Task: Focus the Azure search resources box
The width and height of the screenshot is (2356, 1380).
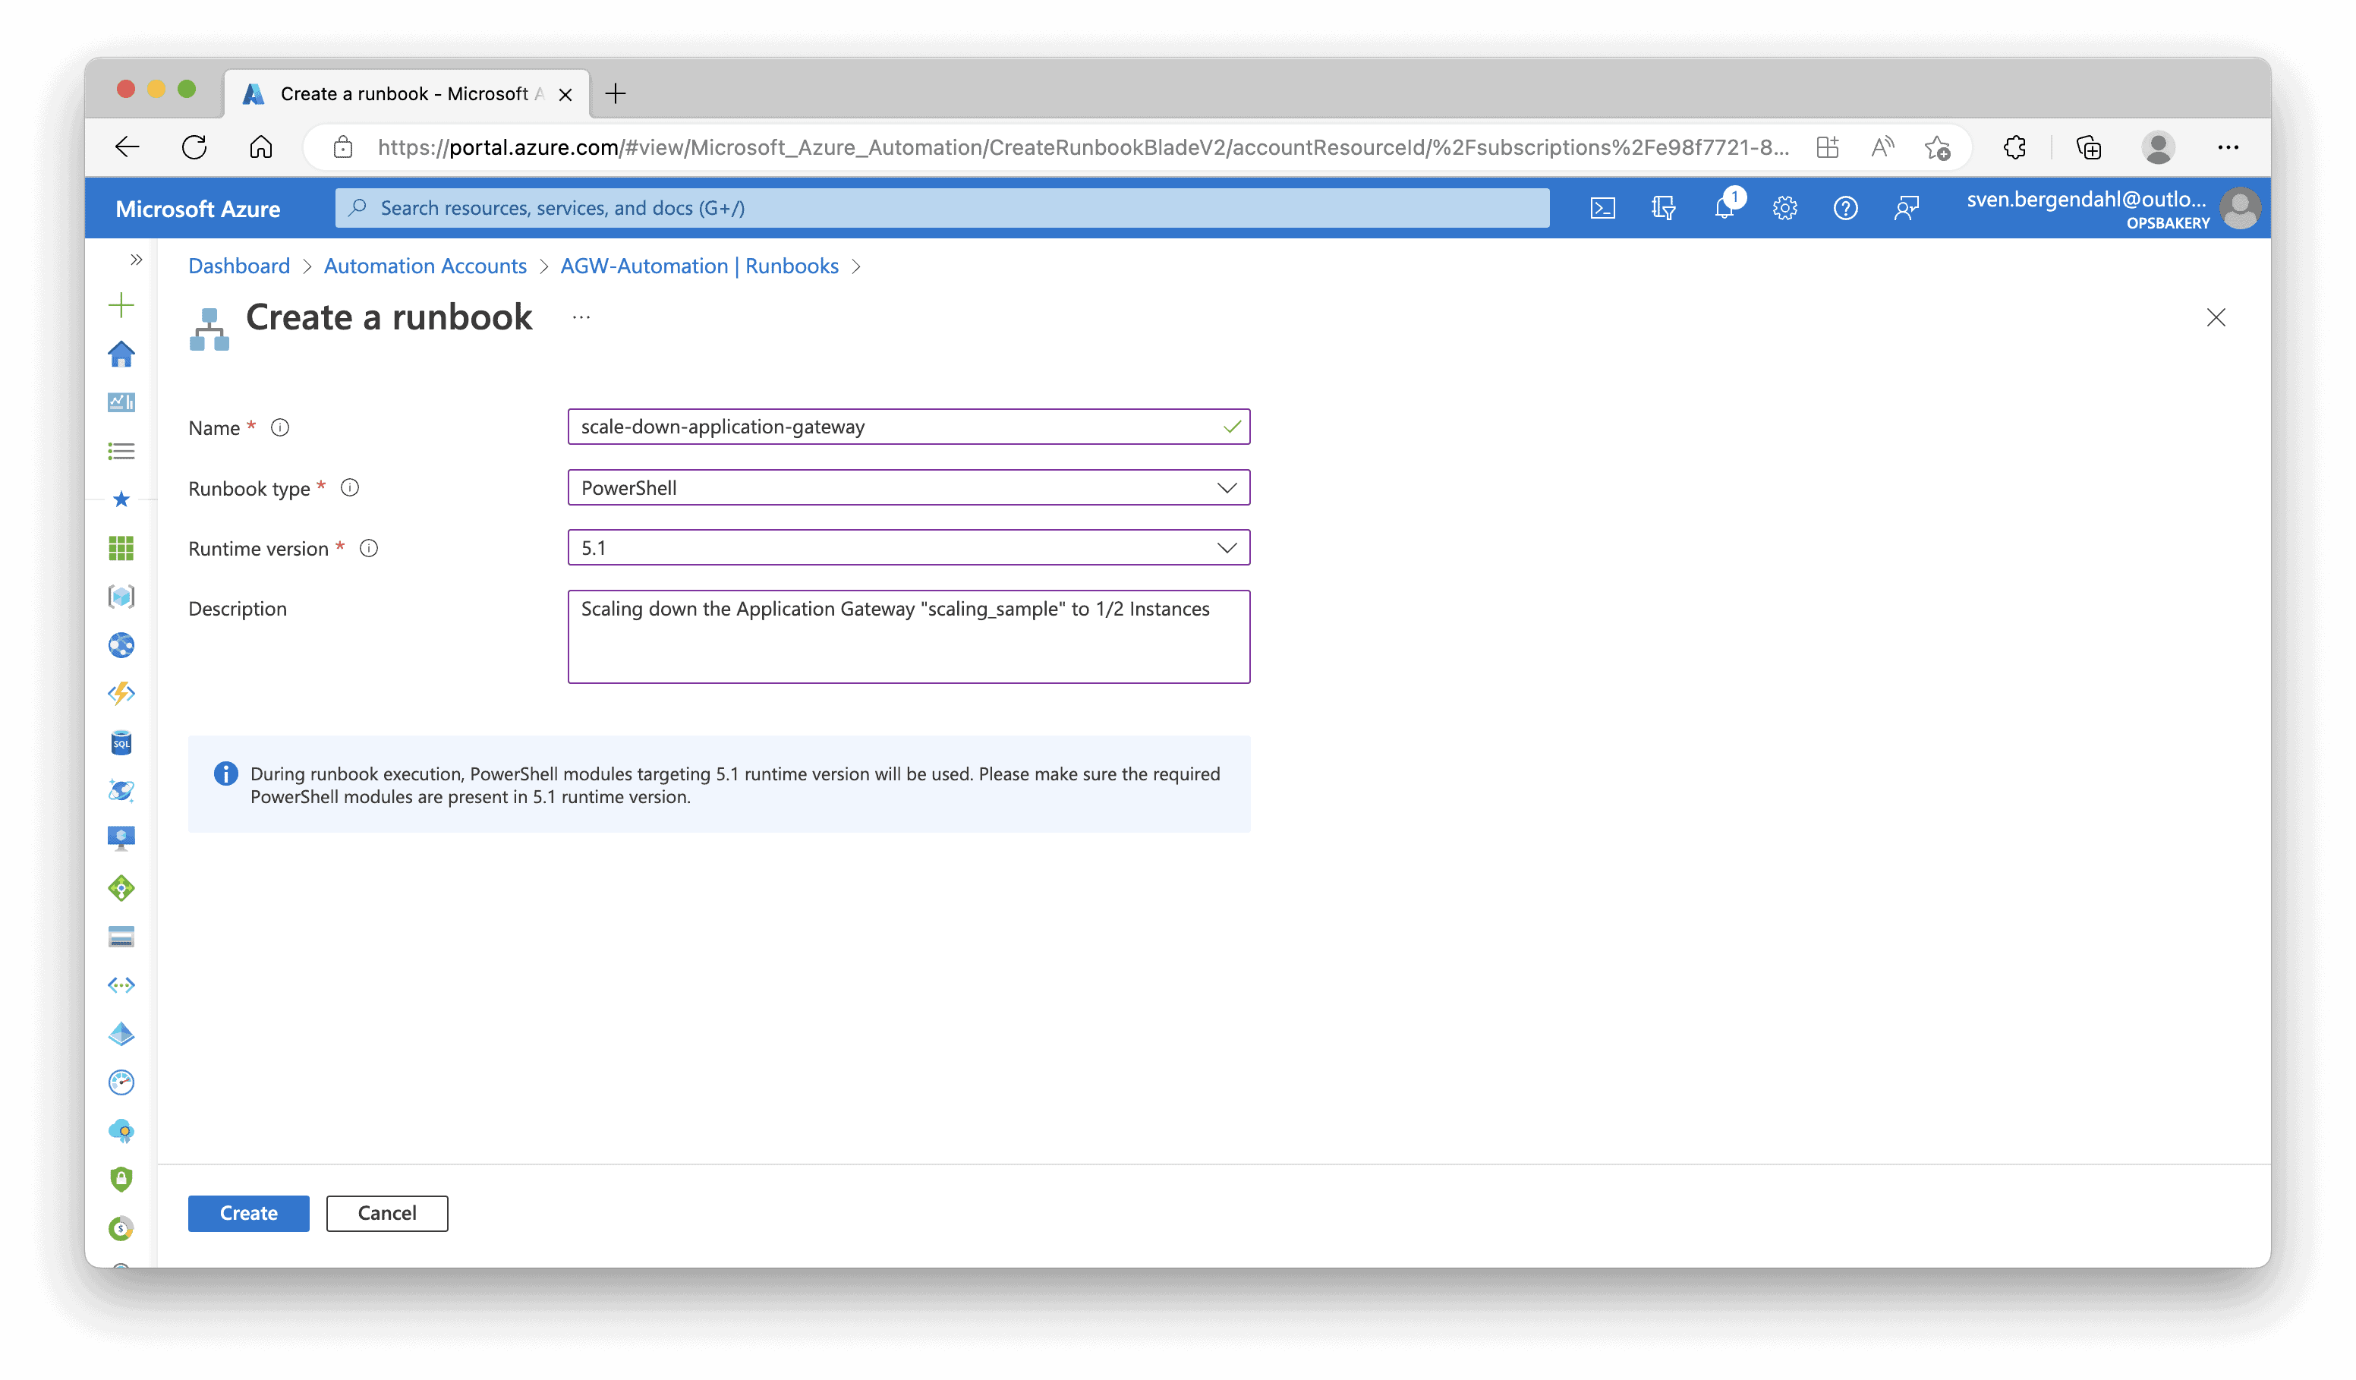Action: pos(941,207)
